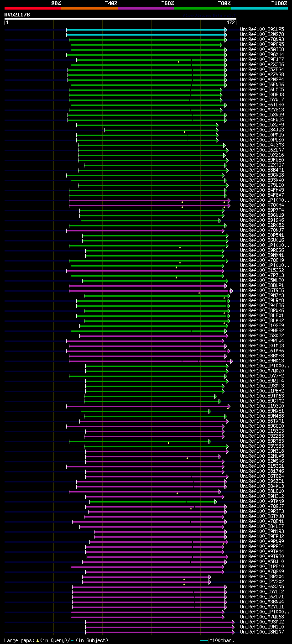
Task: Select the UniRef100_B6U0W6 entry
Action: coord(262,241)
